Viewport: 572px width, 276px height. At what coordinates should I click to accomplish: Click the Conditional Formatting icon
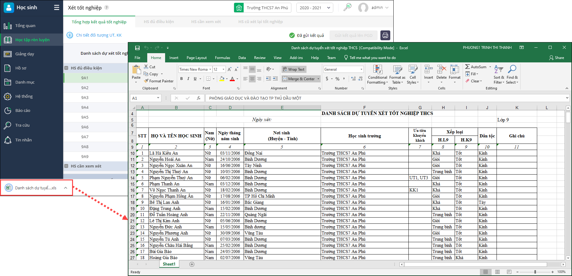point(378,70)
